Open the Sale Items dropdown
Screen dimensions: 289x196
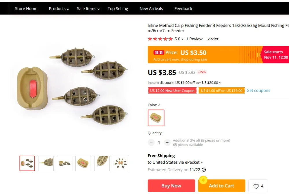point(88,9)
